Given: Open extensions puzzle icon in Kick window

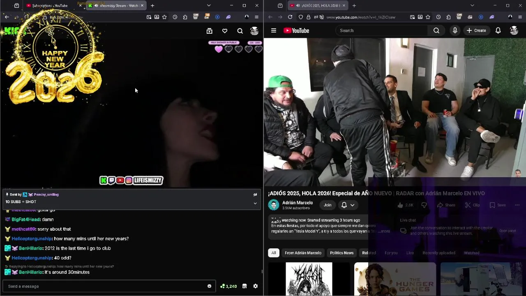Looking at the screenshot, I should point(185,17).
